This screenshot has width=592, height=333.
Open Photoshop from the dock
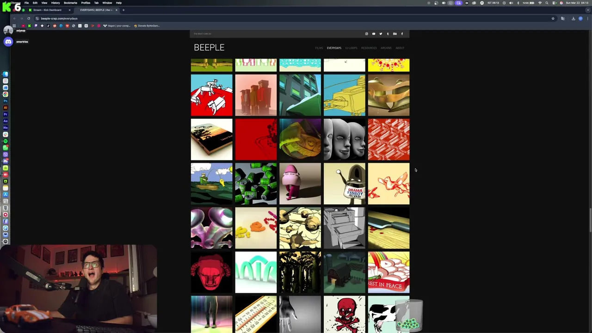point(6,101)
